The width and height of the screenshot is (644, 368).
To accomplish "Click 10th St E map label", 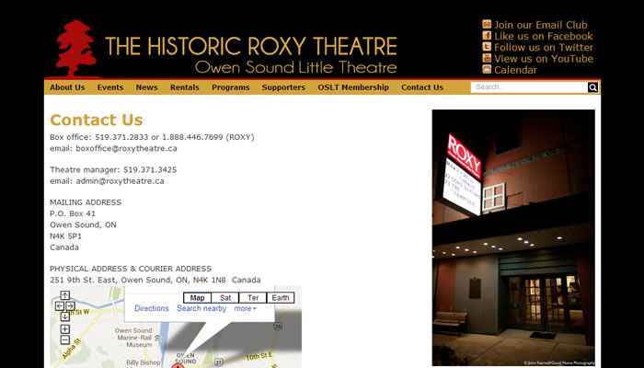I will 259,356.
